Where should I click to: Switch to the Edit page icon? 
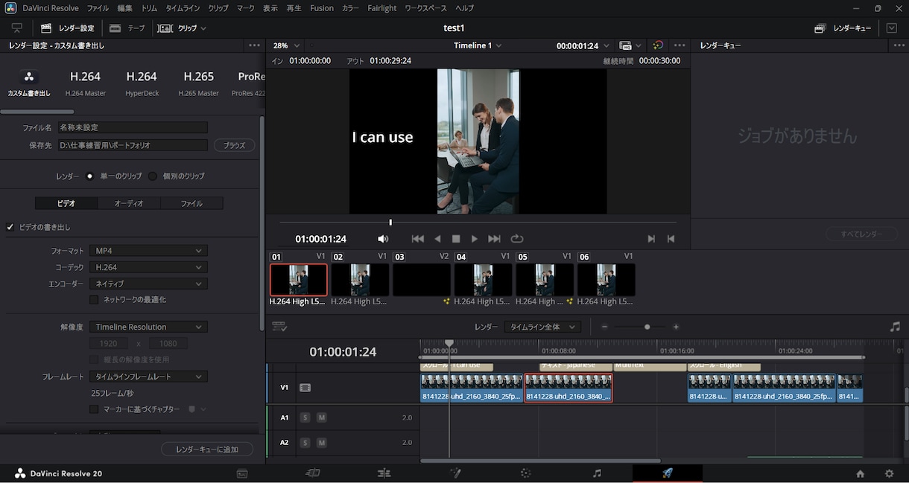pos(384,473)
